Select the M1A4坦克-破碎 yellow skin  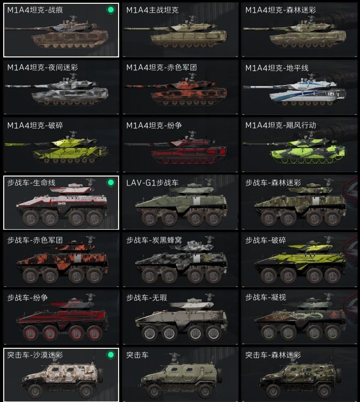coord(61,145)
